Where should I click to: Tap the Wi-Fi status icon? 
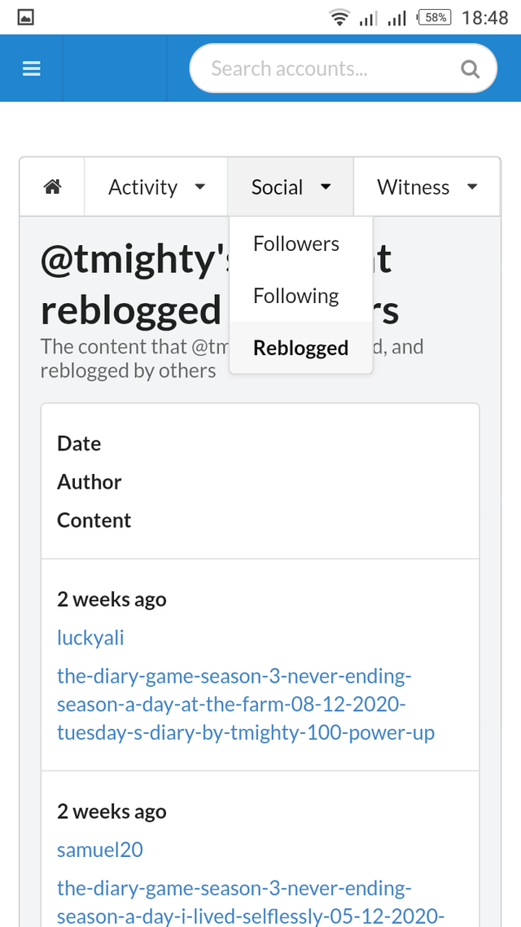[339, 17]
